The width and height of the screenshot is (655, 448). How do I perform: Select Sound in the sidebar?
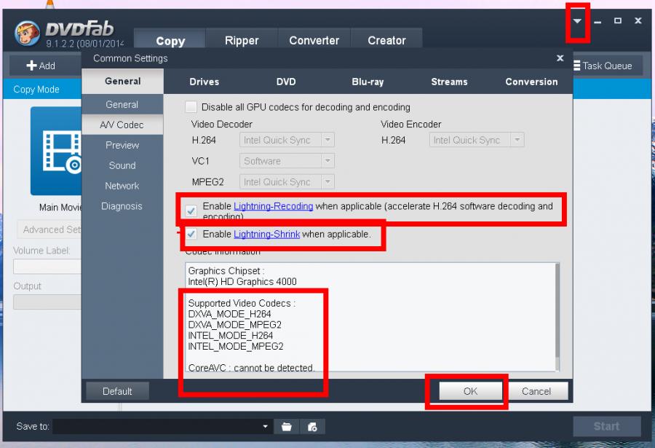(122, 165)
